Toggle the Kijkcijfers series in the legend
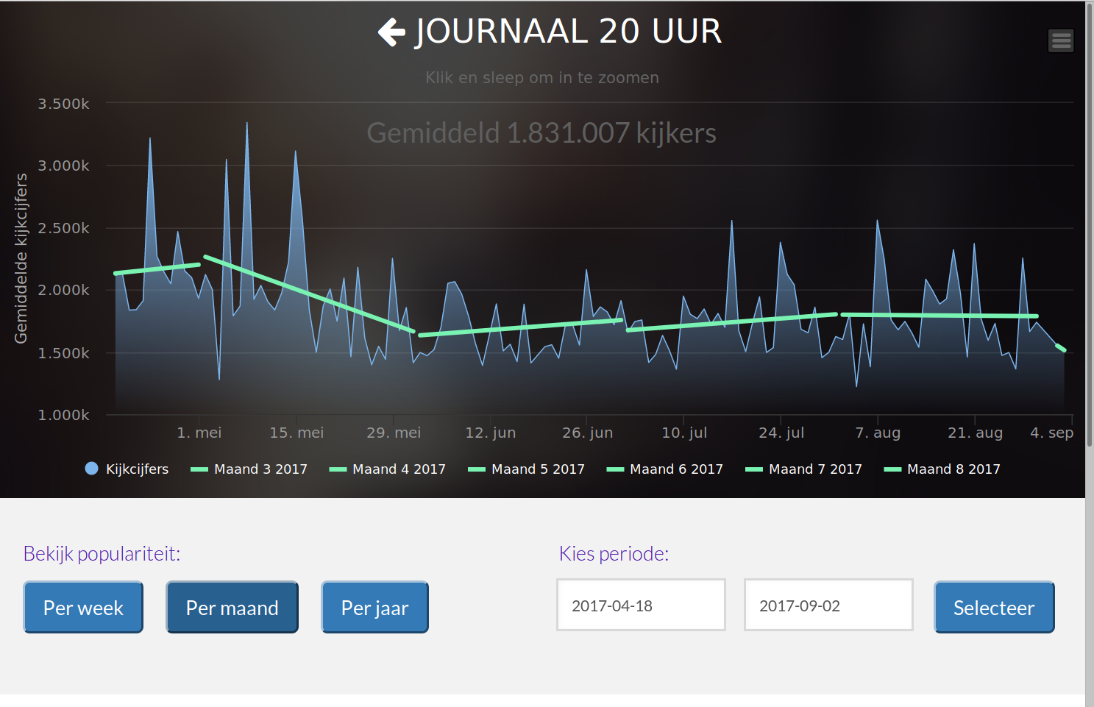 (x=137, y=469)
